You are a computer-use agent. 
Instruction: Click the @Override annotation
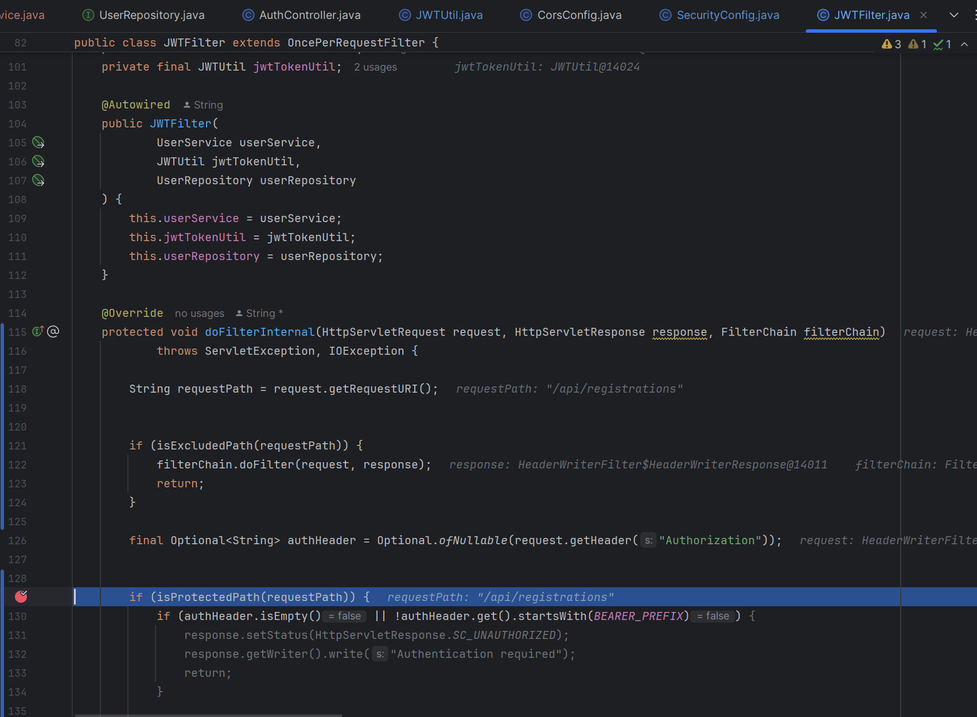pos(133,313)
